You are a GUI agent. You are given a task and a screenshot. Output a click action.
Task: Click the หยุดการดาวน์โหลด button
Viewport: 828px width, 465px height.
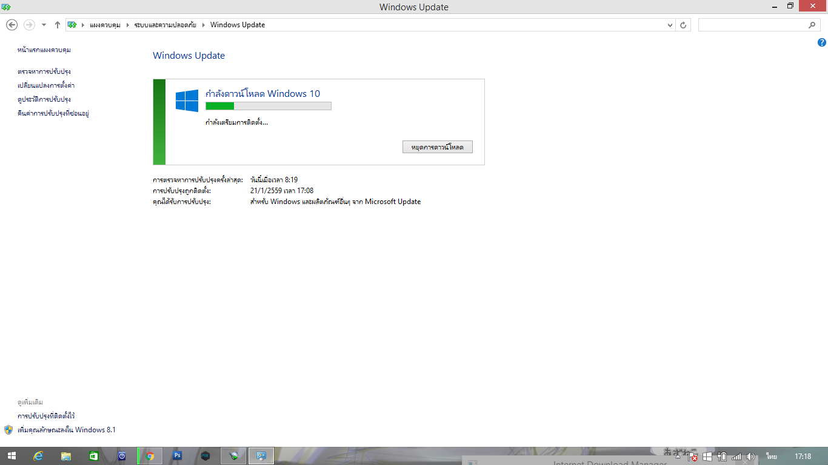click(438, 147)
